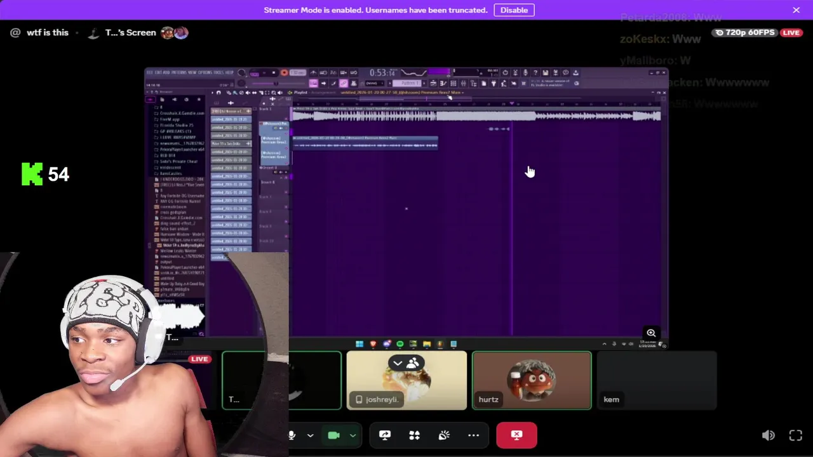The width and height of the screenshot is (813, 457).
Task: Adjust the stream volume speaker icon
Action: tap(768, 435)
